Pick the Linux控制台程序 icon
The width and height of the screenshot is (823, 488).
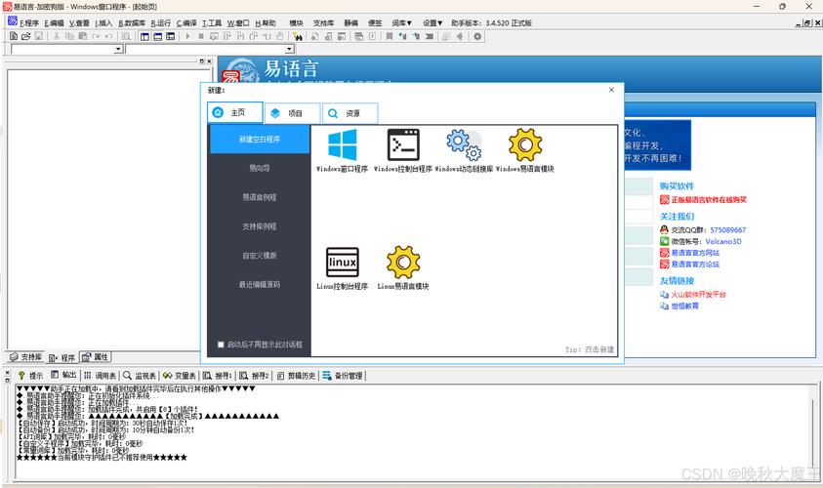pyautogui.click(x=343, y=262)
